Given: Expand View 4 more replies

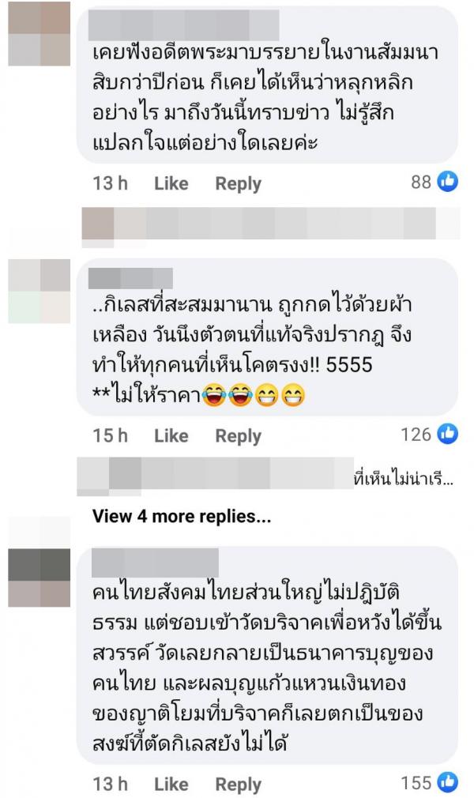Looking at the screenshot, I should point(182,517).
